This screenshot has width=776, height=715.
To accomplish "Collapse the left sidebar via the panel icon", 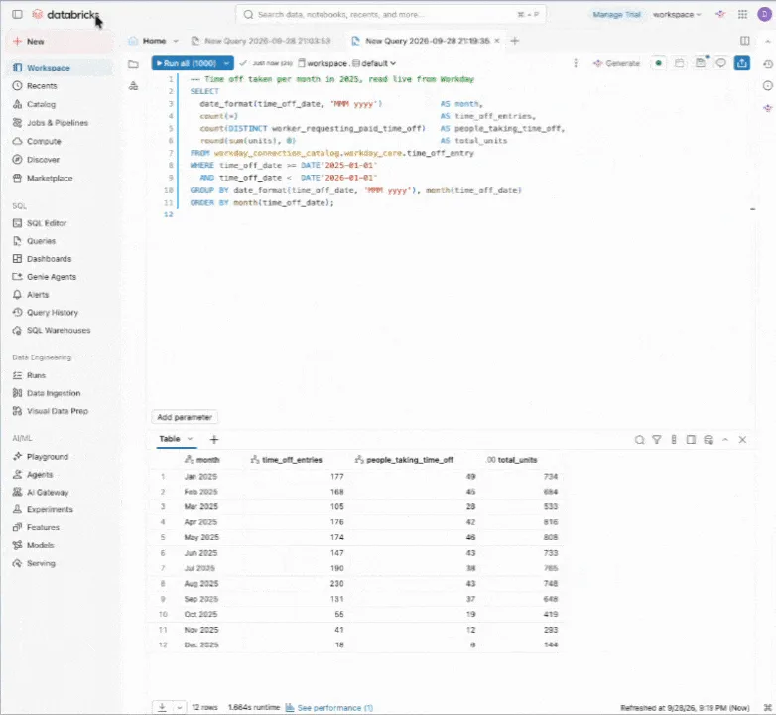I will pyautogui.click(x=17, y=14).
